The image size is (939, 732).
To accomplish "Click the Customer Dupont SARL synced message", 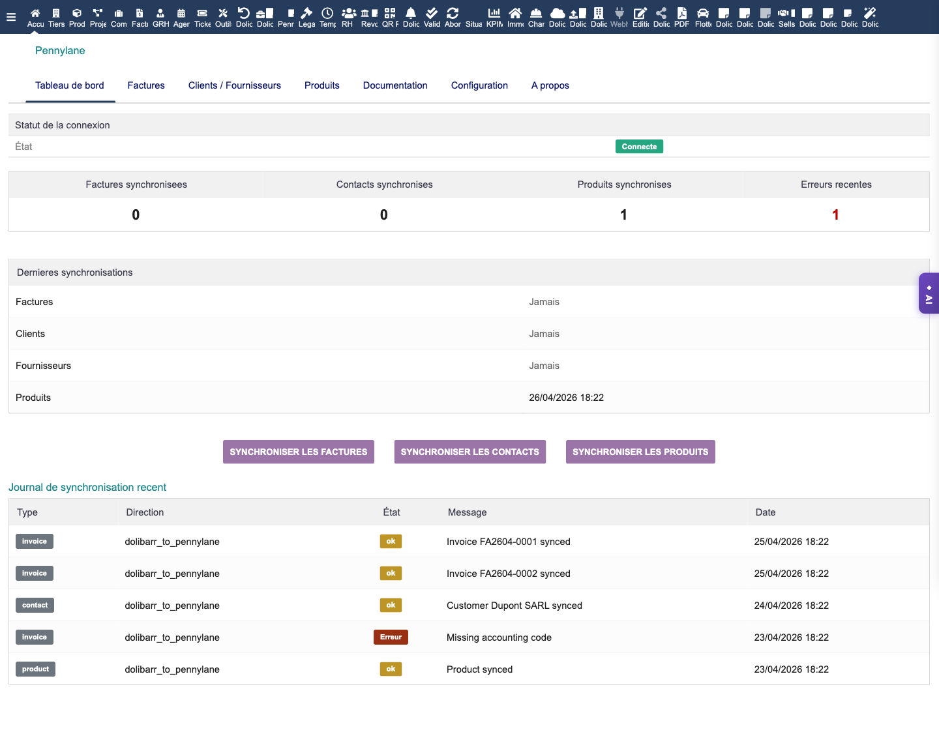I will (514, 606).
